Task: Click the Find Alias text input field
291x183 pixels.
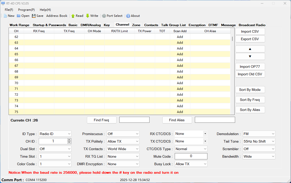Action: (215, 120)
